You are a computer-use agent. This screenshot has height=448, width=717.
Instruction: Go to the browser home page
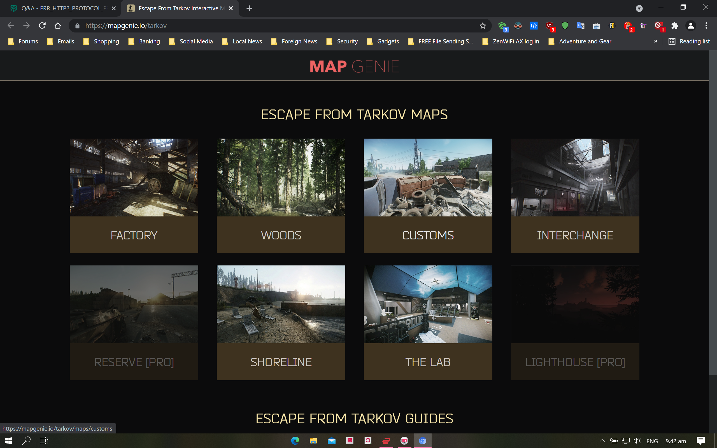click(x=58, y=26)
